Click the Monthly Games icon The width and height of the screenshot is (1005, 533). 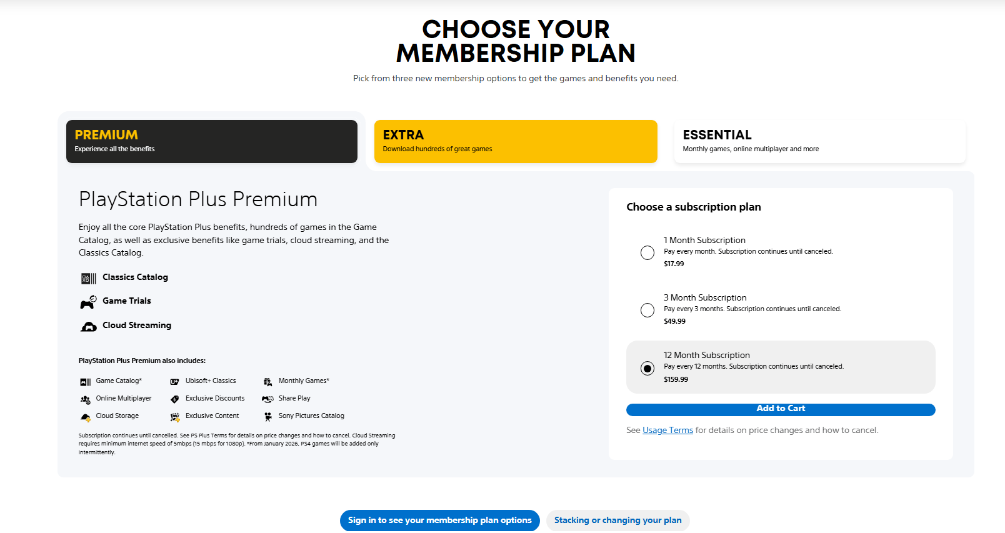(x=267, y=382)
